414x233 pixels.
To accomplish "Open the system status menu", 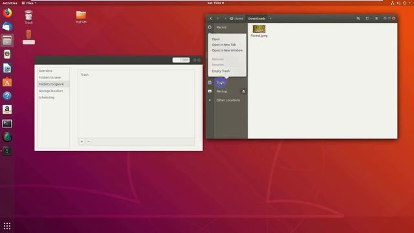I will pyautogui.click(x=400, y=3).
